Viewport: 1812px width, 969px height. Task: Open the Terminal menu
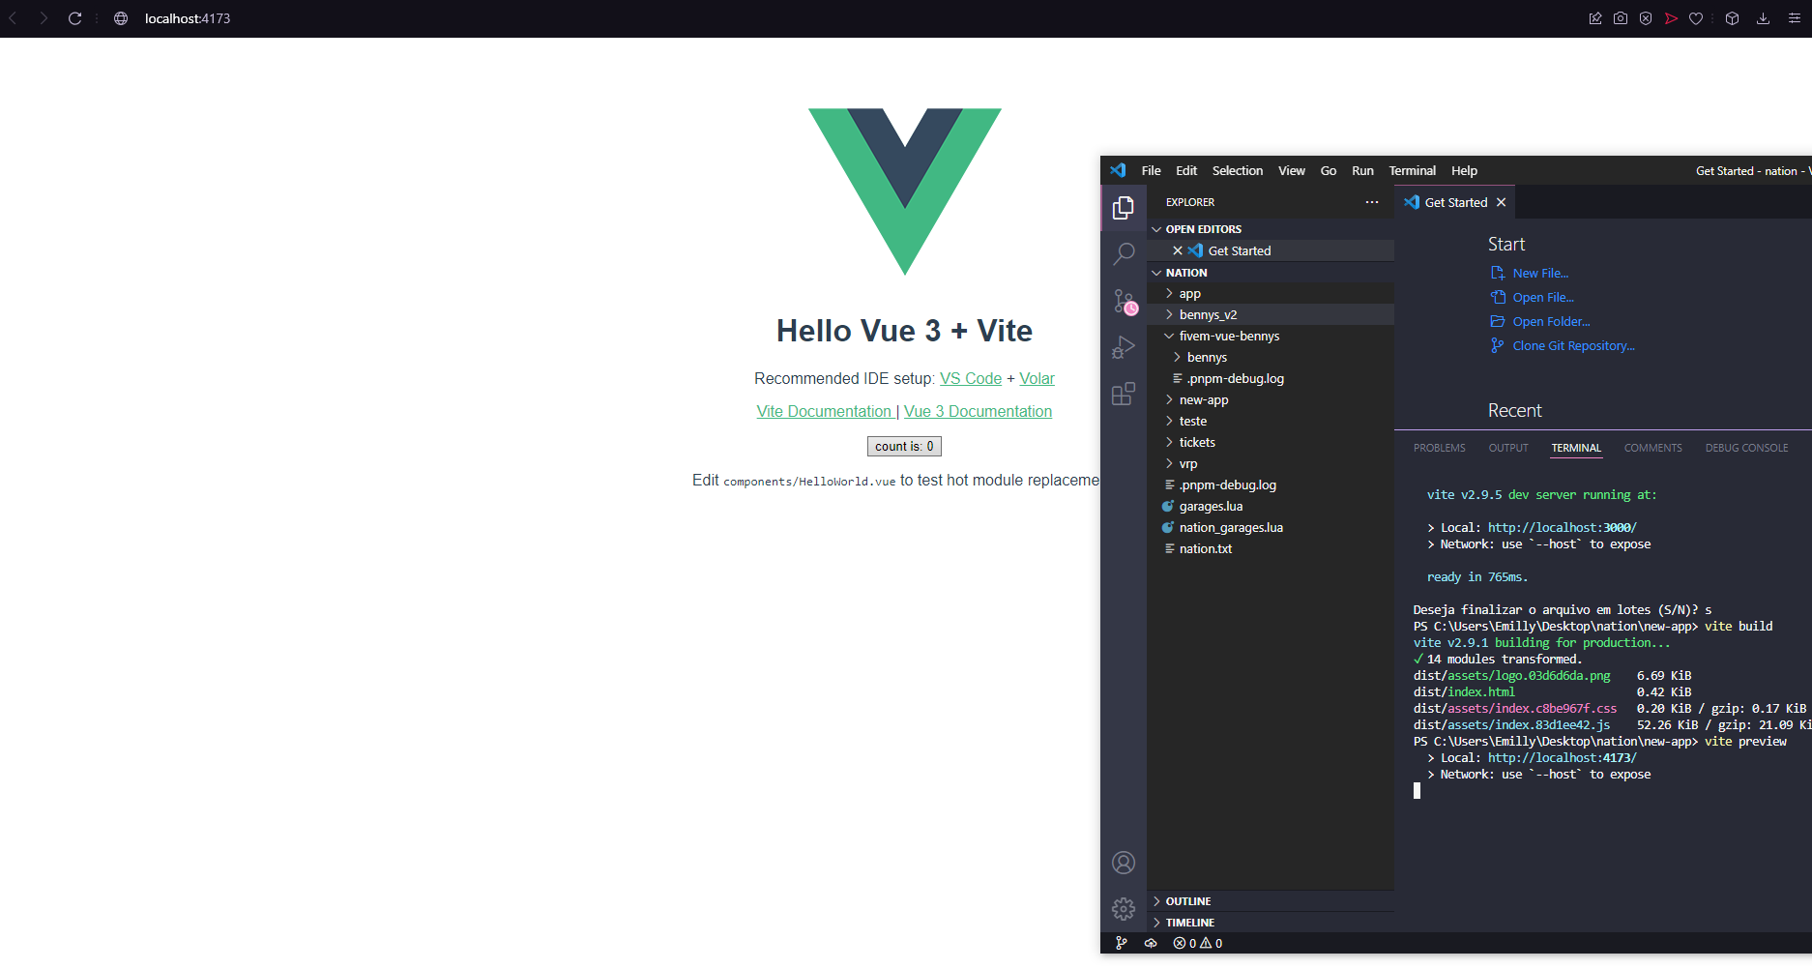(1413, 170)
